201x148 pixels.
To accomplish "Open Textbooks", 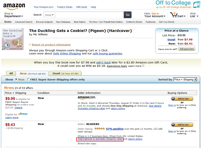I will (150, 22).
